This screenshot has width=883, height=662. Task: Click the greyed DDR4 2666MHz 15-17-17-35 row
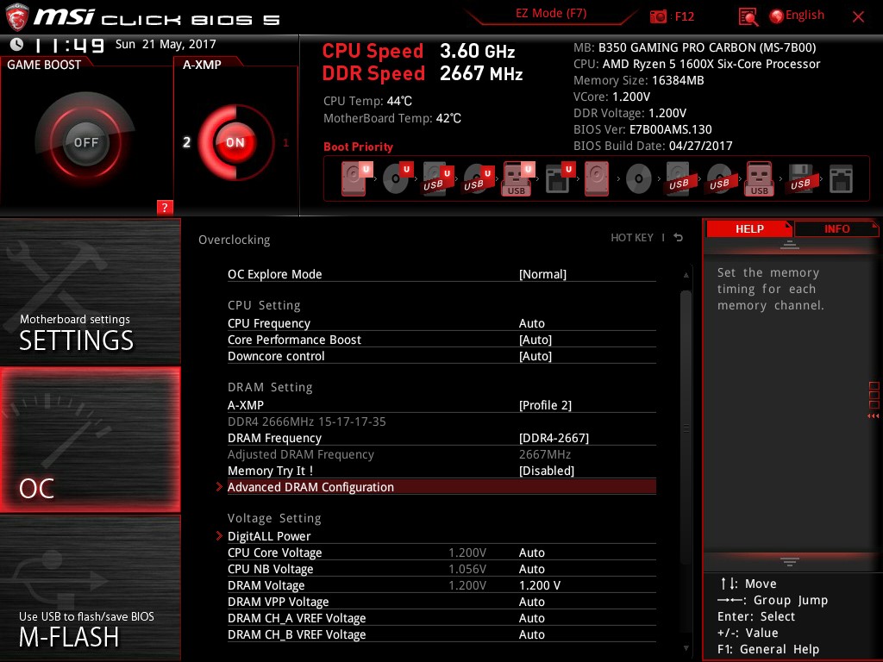(441, 421)
